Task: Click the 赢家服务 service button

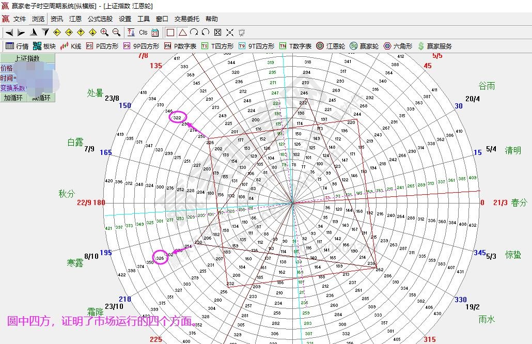Action: tap(434, 46)
